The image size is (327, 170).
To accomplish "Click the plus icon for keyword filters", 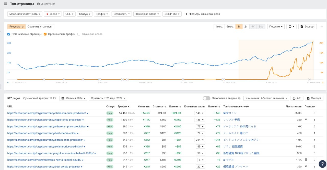I will [x=186, y=14].
